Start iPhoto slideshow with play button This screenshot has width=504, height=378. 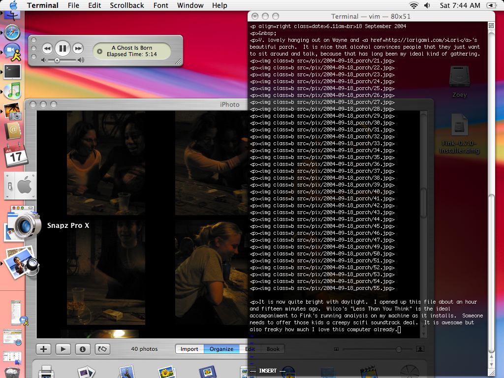[x=63, y=349]
